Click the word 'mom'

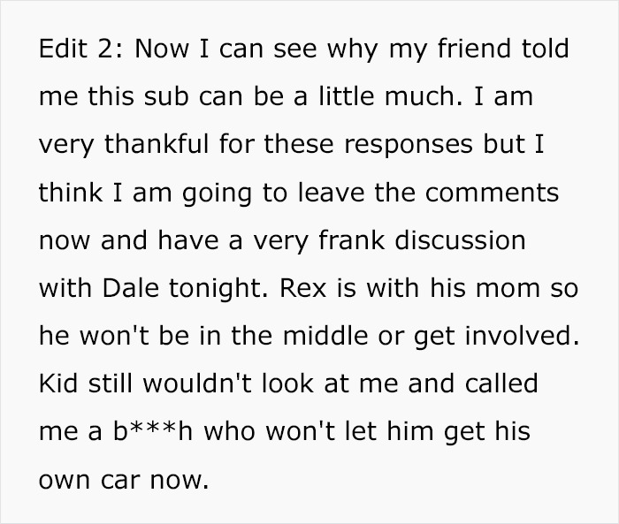click(x=508, y=288)
